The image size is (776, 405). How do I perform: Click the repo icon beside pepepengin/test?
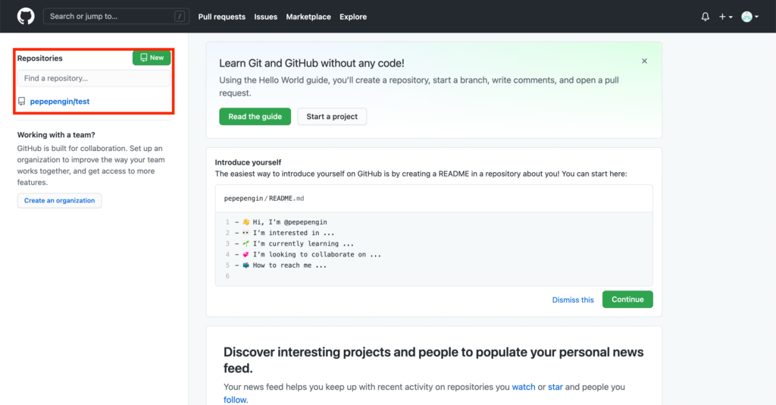pyautogui.click(x=22, y=102)
